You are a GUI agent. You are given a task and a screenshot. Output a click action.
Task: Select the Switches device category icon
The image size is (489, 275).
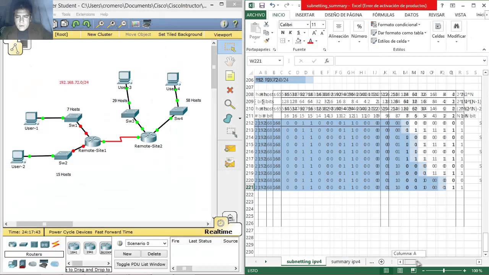pyautogui.click(x=24, y=244)
